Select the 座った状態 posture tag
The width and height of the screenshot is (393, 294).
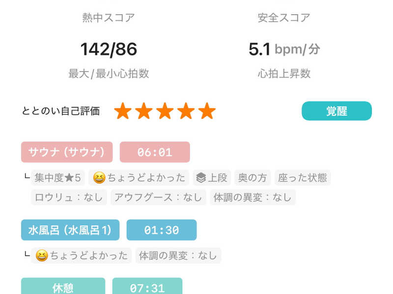[x=302, y=177]
